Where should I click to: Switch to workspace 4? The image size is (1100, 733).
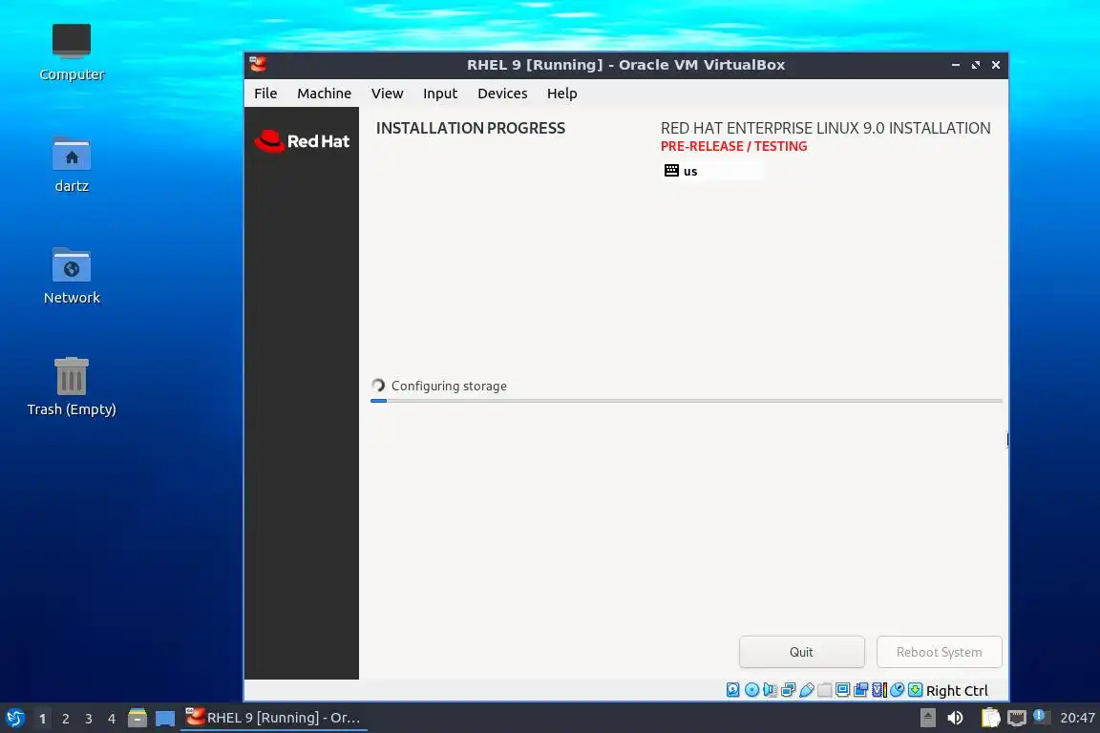[112, 719]
